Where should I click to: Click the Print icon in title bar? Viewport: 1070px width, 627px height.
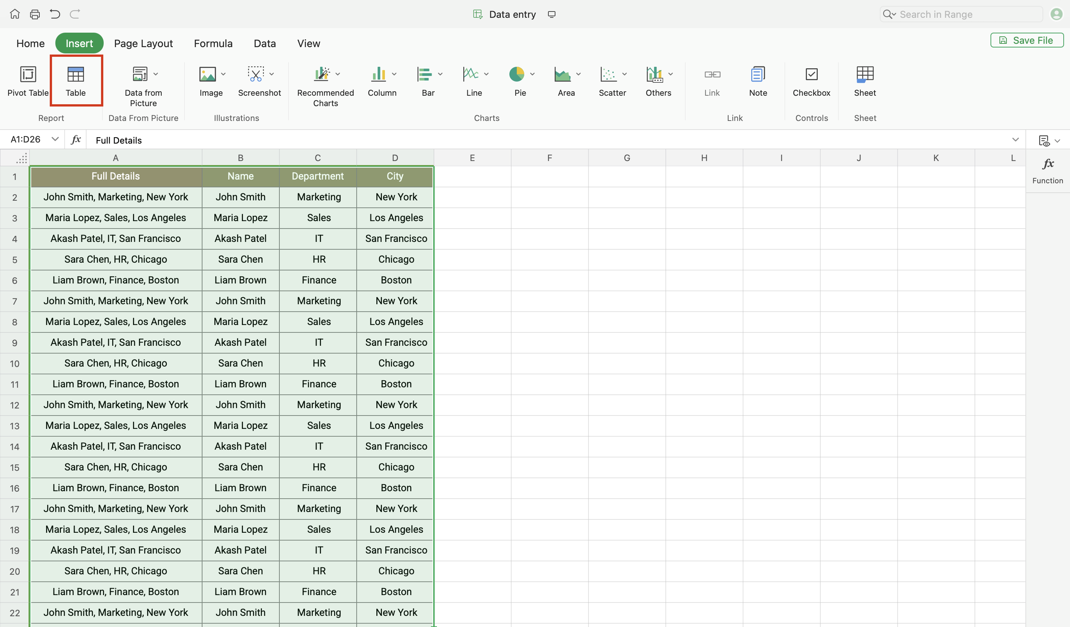coord(35,14)
